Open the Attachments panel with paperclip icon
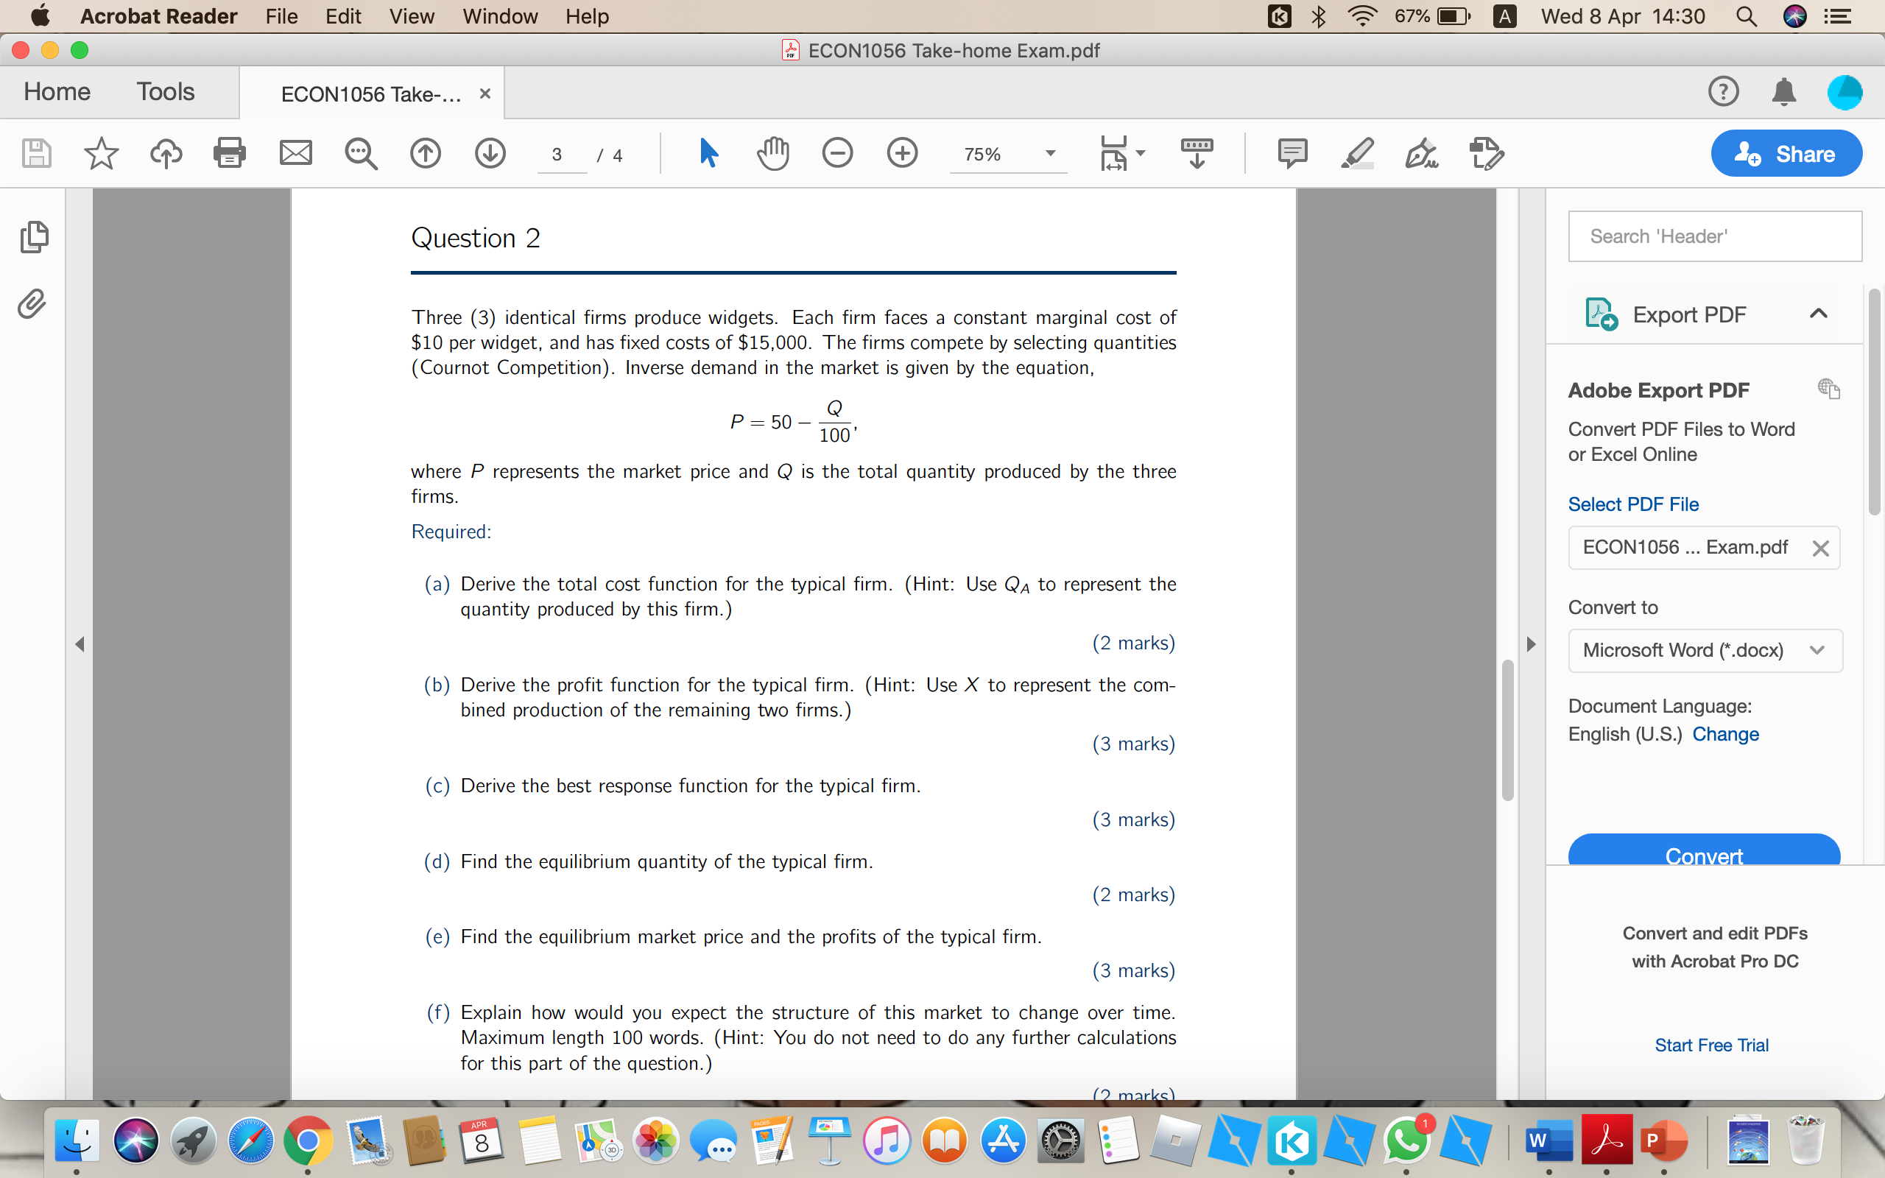Screen dimensions: 1885x1178 [31, 304]
